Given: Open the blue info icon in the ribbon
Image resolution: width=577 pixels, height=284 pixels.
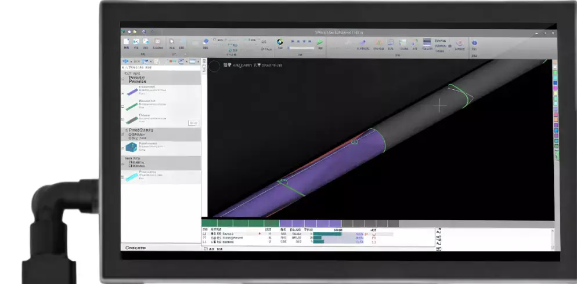Looking at the screenshot, I should point(474,43).
